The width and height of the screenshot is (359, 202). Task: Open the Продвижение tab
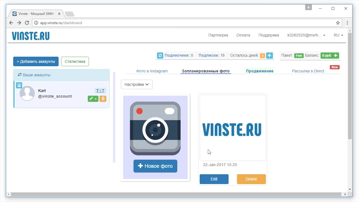pos(260,71)
